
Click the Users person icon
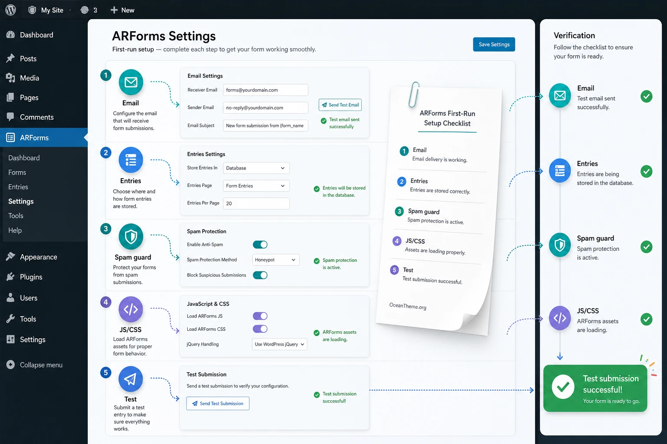pyautogui.click(x=10, y=297)
